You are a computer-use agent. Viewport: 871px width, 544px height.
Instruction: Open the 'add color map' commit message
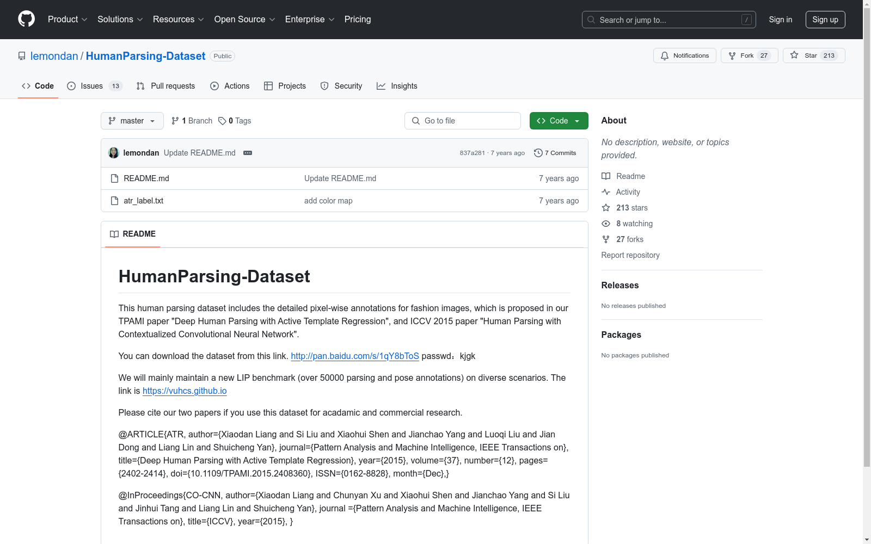point(328,201)
